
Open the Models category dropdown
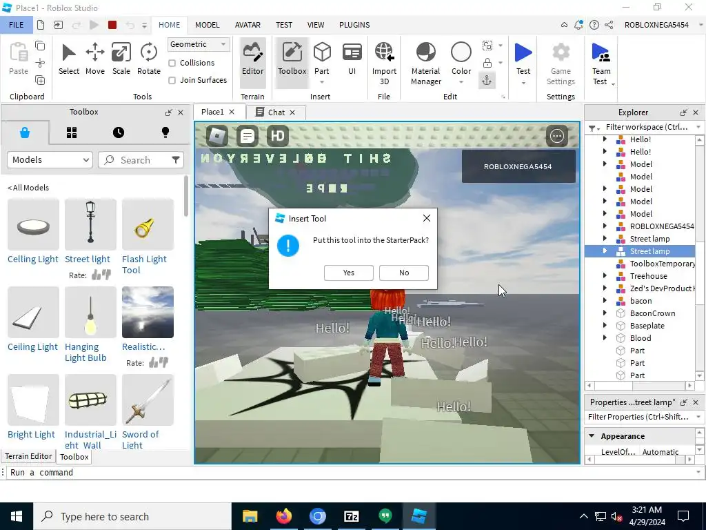pos(50,159)
